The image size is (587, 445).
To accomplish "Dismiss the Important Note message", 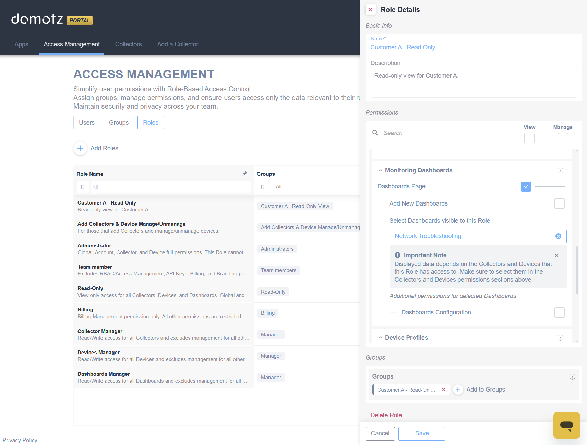I will click(556, 255).
